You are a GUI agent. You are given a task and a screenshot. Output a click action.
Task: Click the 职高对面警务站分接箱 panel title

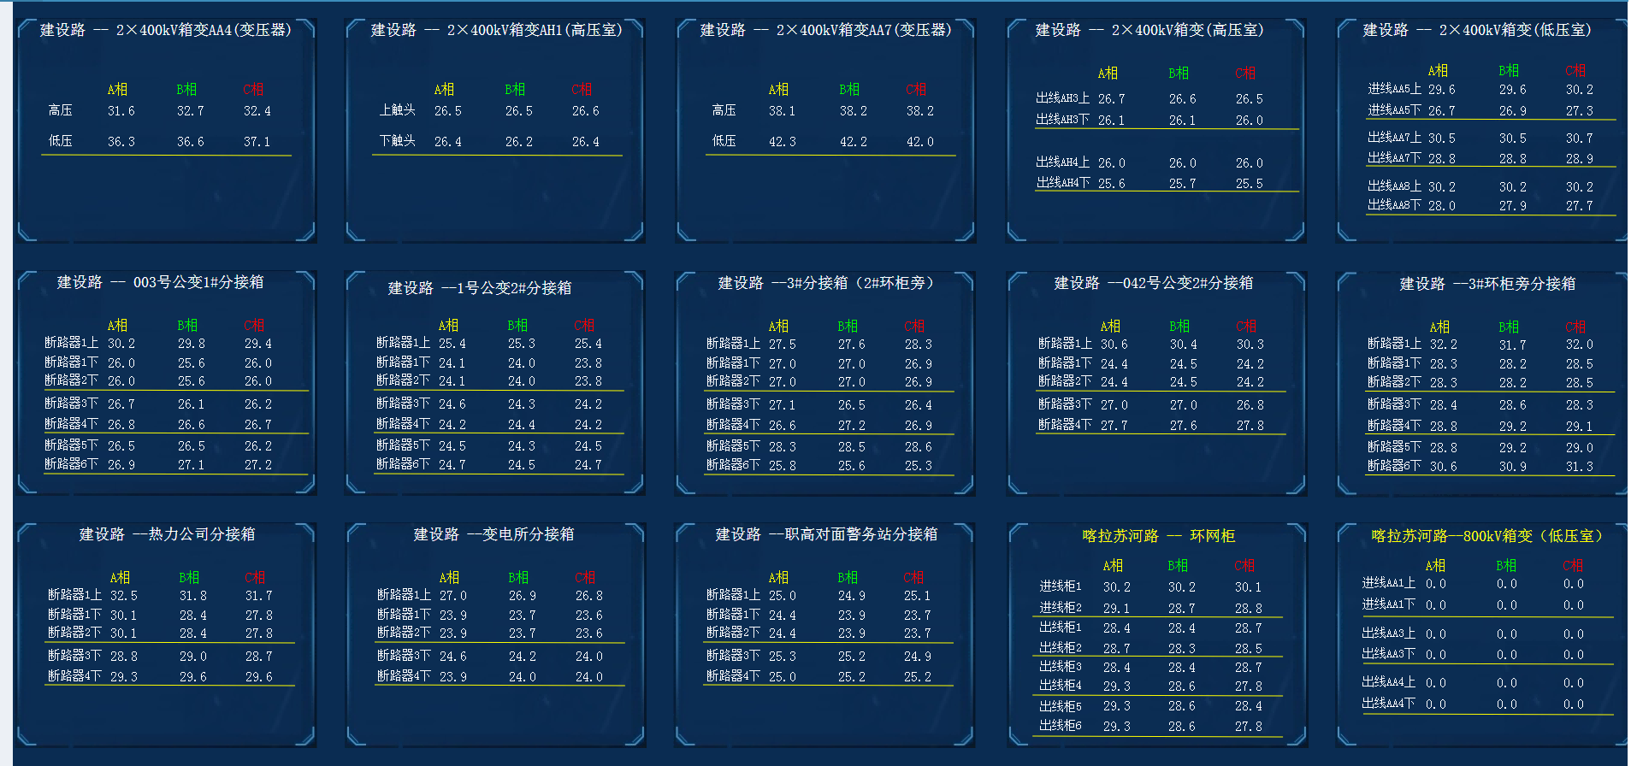point(826,534)
